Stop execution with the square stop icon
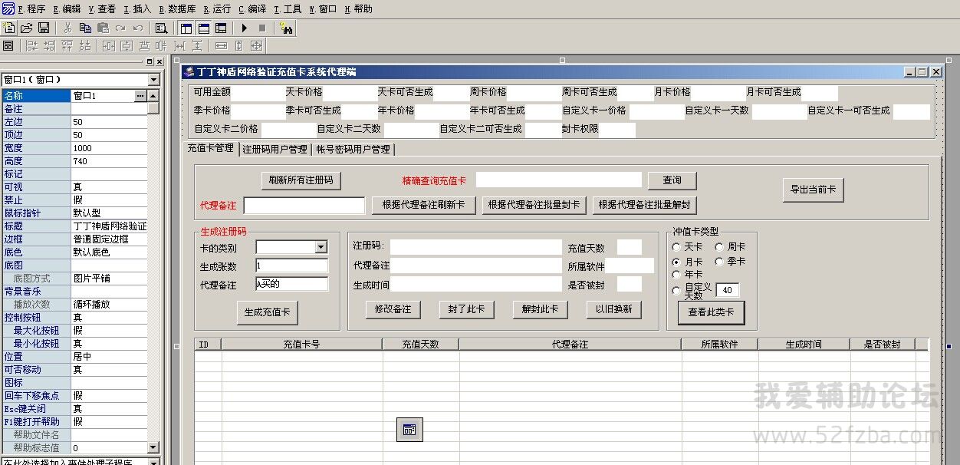Screen dimensions: 960x465 click(262, 28)
